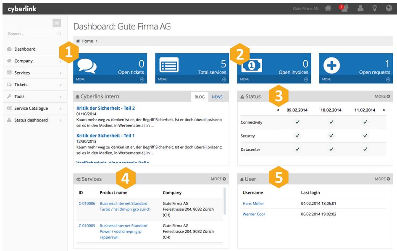Expand the Tools sidebar menu chevron
The height and width of the screenshot is (251, 397).
click(x=60, y=97)
